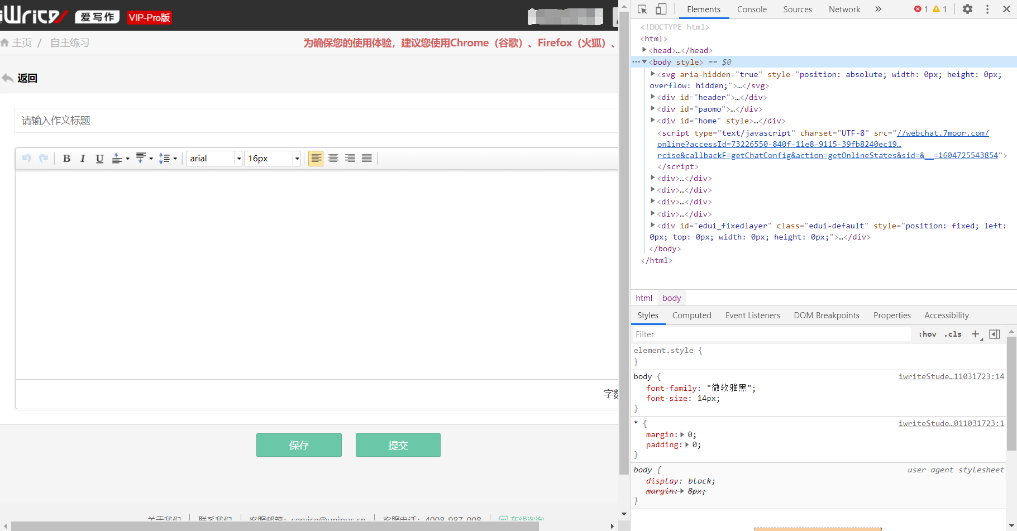Apply underline formatting in the editor

tap(99, 158)
